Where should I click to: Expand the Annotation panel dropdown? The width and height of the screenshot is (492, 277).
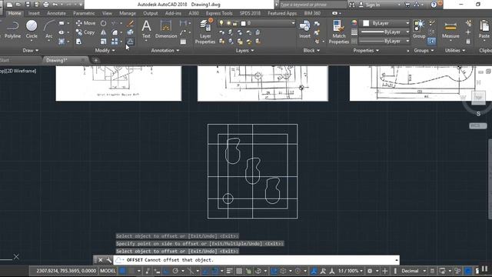point(165,50)
